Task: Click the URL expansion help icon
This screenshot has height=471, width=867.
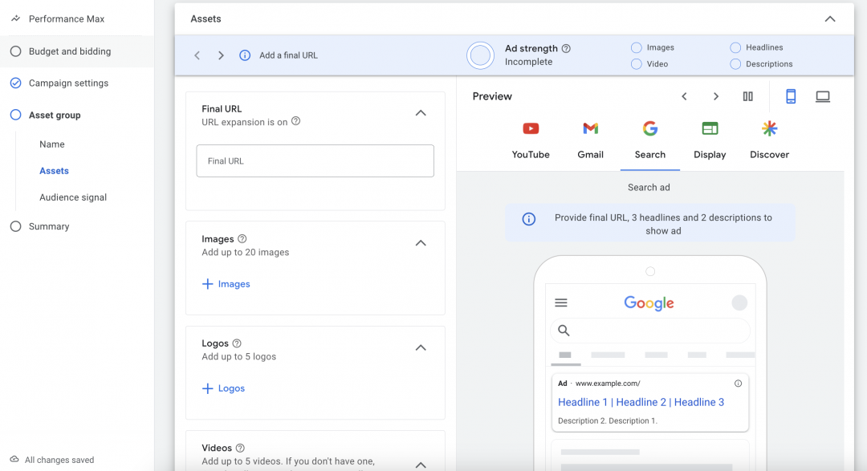Action: (295, 122)
